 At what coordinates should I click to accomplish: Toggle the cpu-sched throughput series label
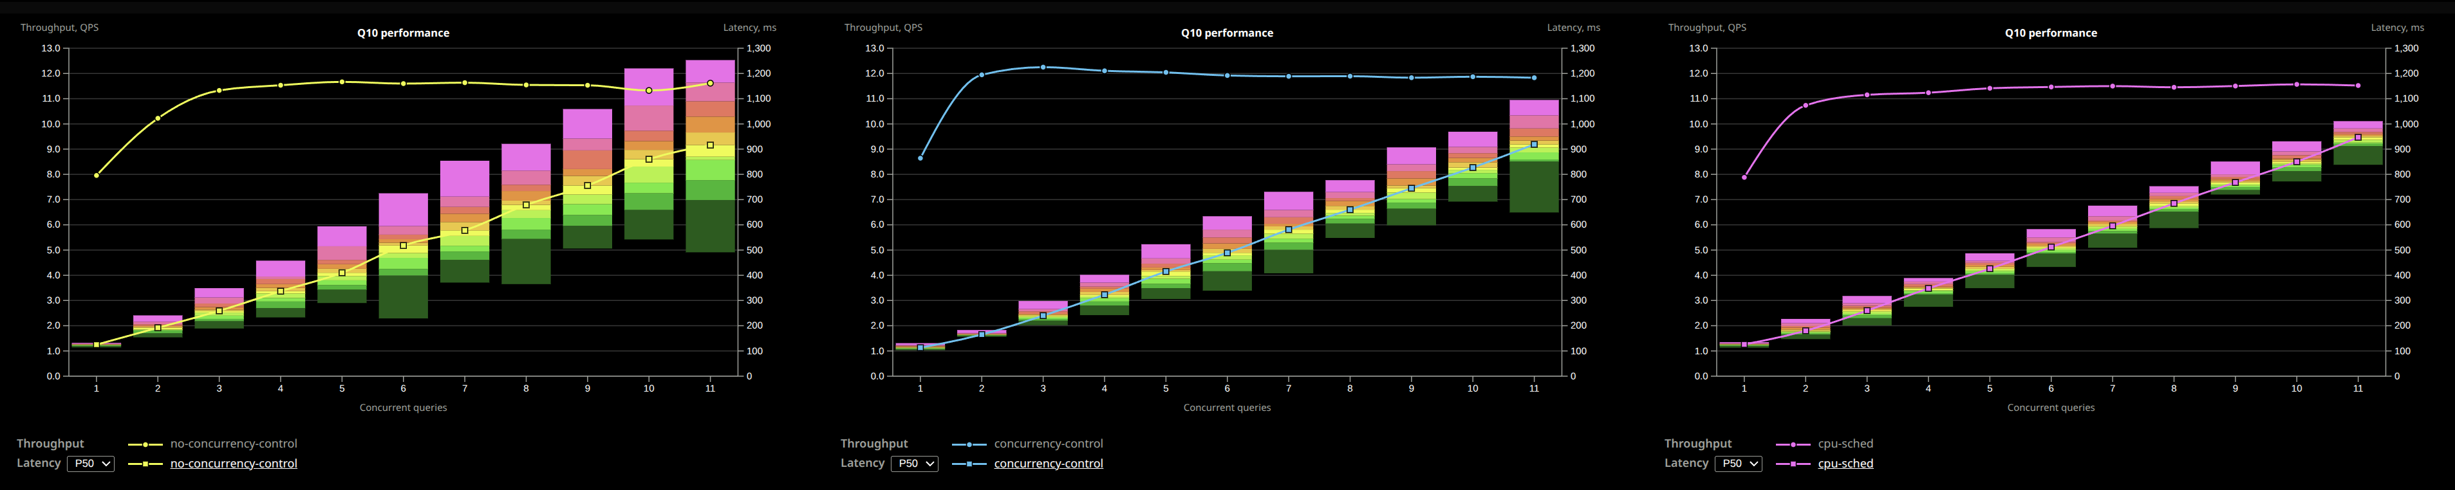1845,443
